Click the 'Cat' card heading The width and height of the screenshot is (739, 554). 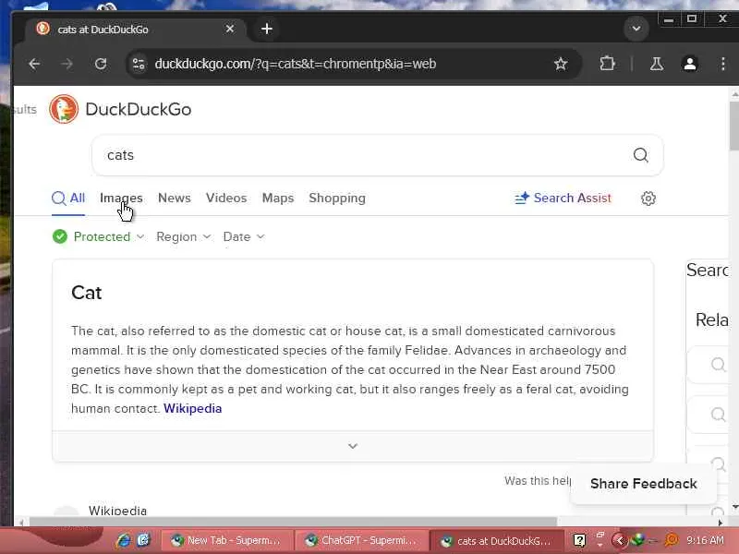(x=86, y=293)
